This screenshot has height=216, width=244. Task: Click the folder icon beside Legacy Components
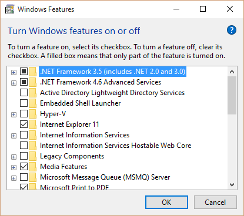[x=33, y=156]
